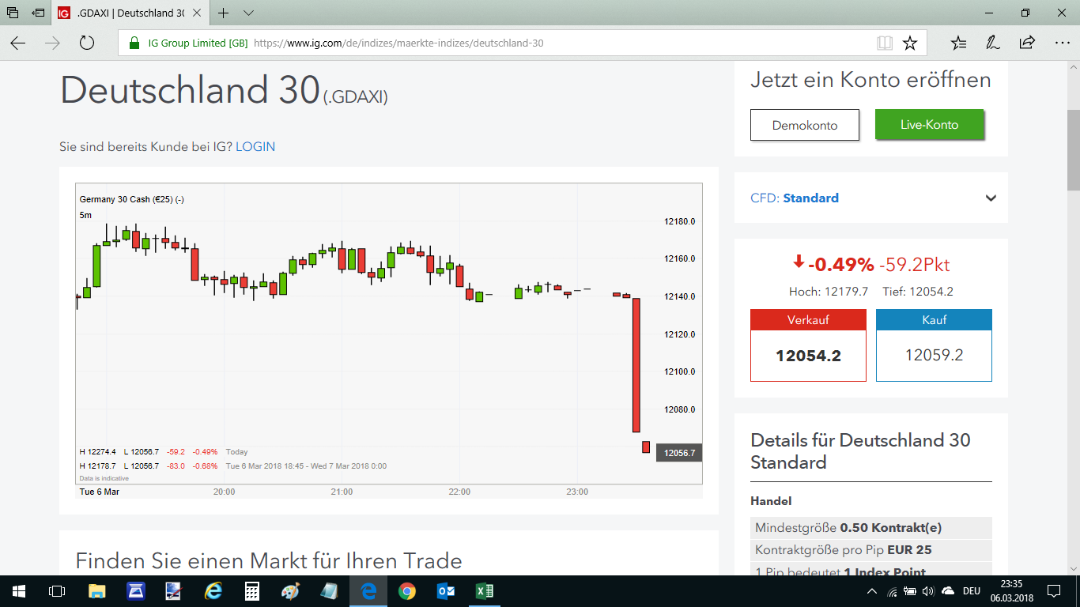1080x607 pixels.
Task: Expand the tab list chevron
Action: (x=248, y=13)
